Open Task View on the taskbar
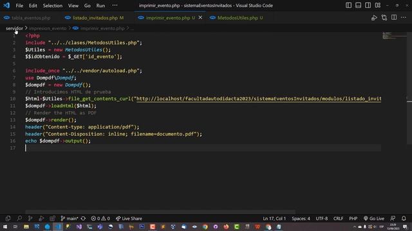This screenshot has width=412, height=231. 15,227
